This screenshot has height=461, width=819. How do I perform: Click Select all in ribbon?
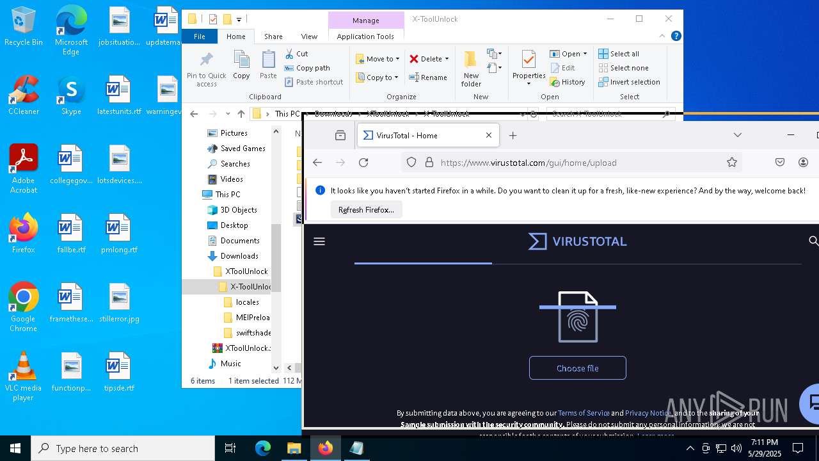[619, 54]
